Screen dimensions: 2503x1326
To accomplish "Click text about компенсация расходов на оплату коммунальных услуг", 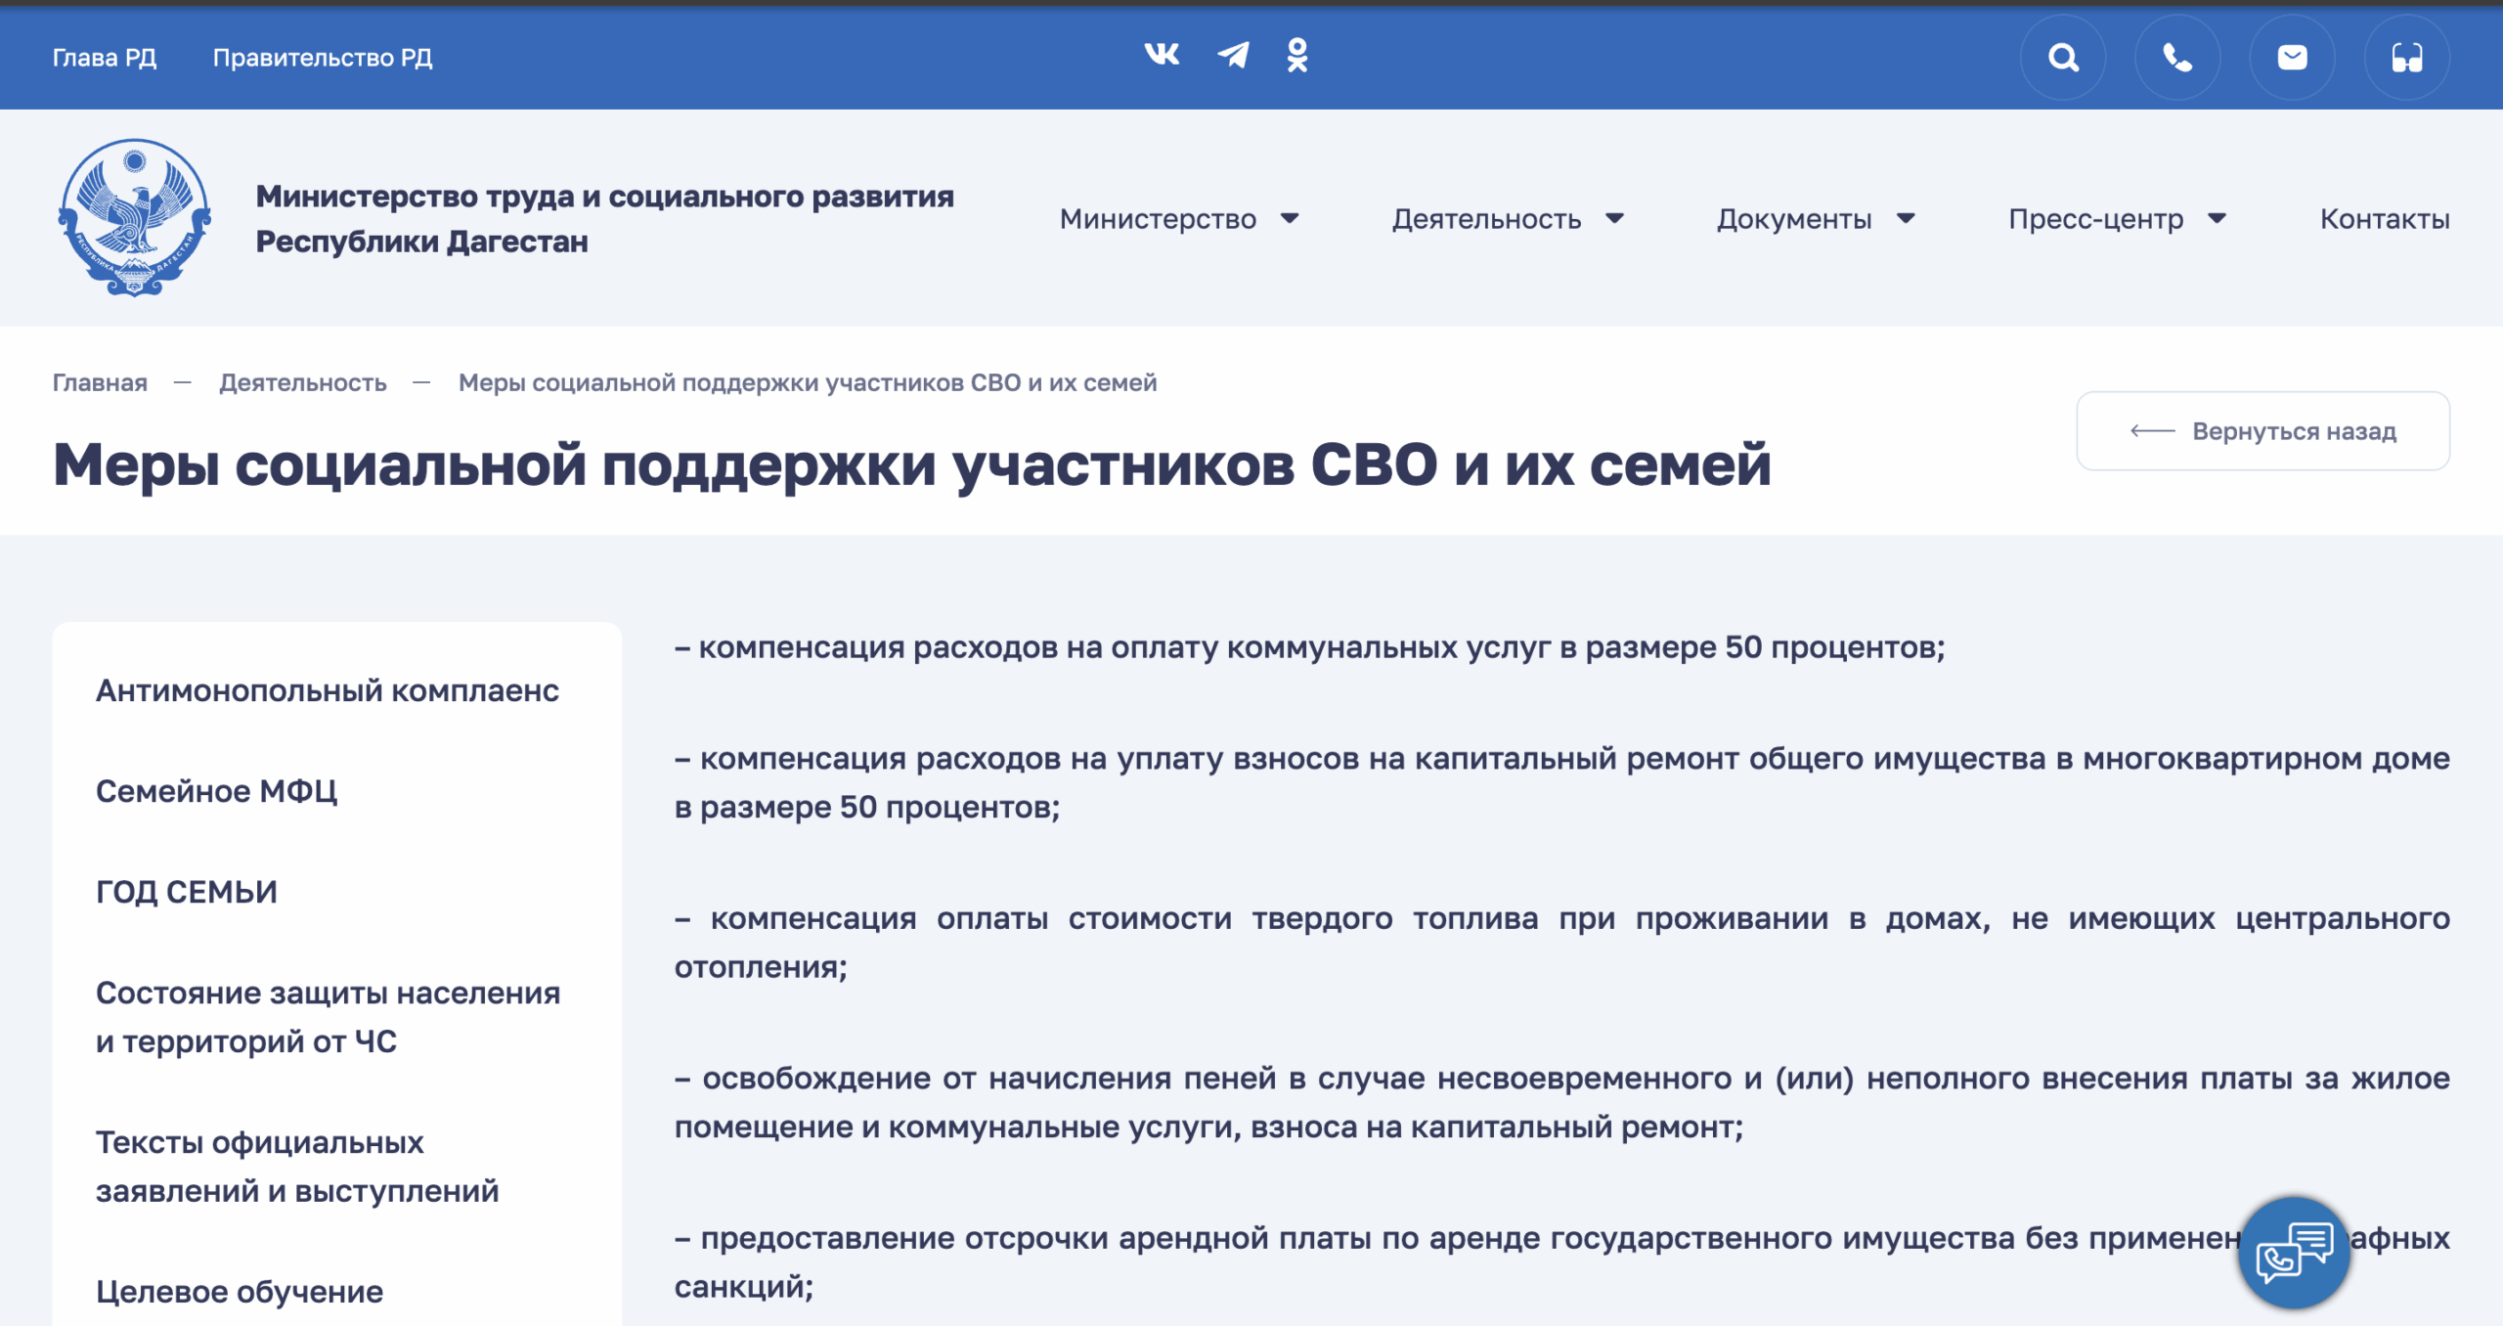I will pyautogui.click(x=1310, y=647).
